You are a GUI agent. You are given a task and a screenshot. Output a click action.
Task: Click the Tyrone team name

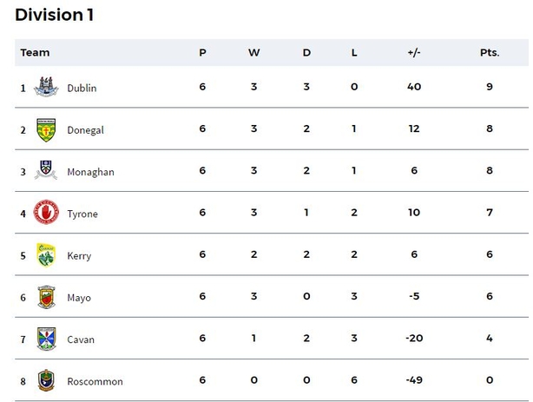(x=82, y=214)
